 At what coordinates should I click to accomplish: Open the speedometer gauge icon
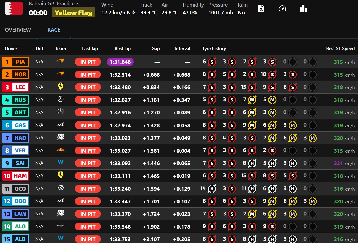[x=282, y=9]
